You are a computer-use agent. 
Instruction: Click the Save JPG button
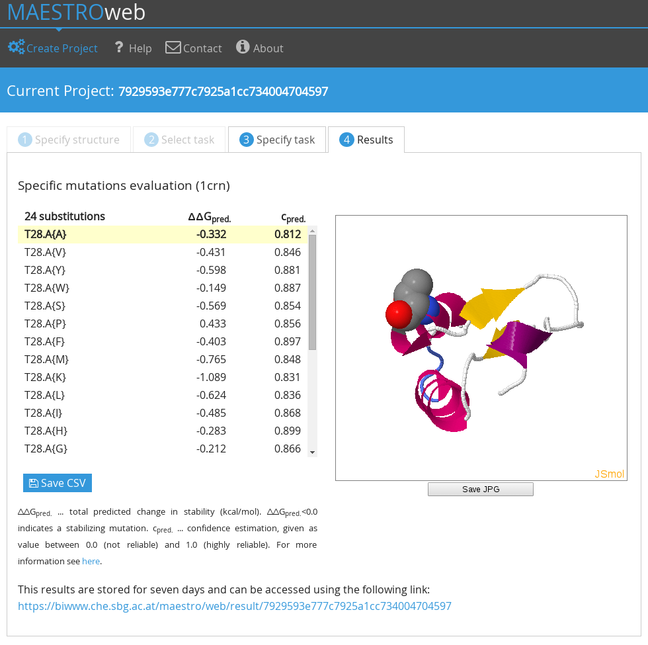point(481,489)
